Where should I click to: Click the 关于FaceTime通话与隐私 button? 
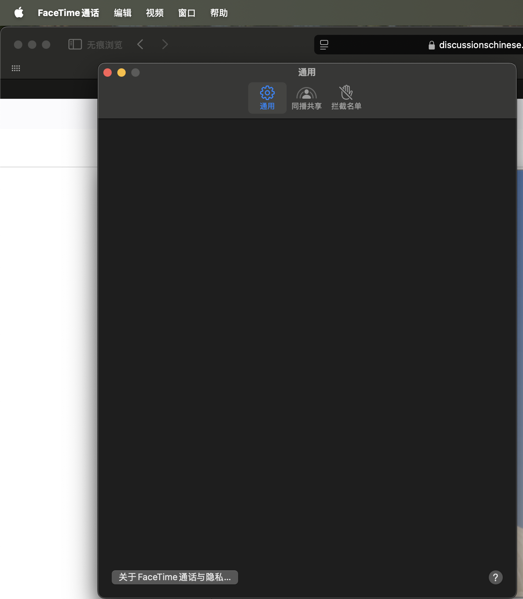(175, 577)
